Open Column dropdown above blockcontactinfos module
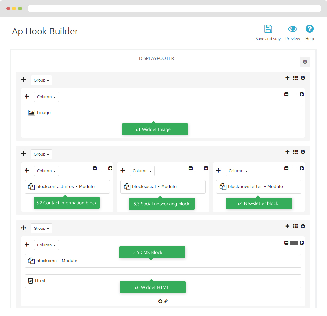The height and width of the screenshot is (316, 327). click(46, 171)
